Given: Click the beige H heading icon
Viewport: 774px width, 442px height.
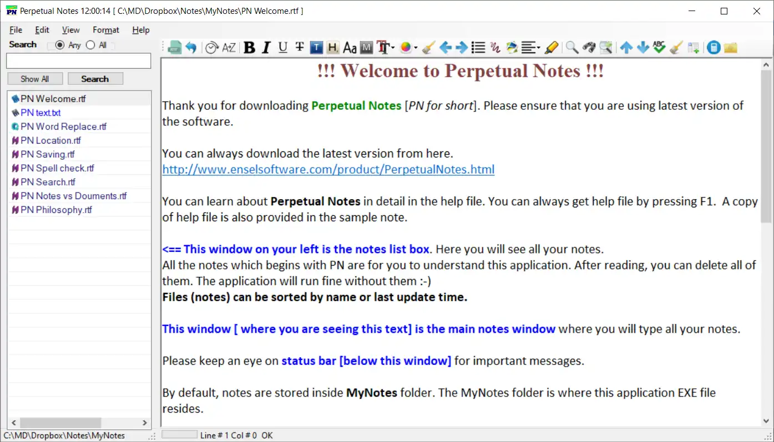Looking at the screenshot, I should pyautogui.click(x=332, y=48).
